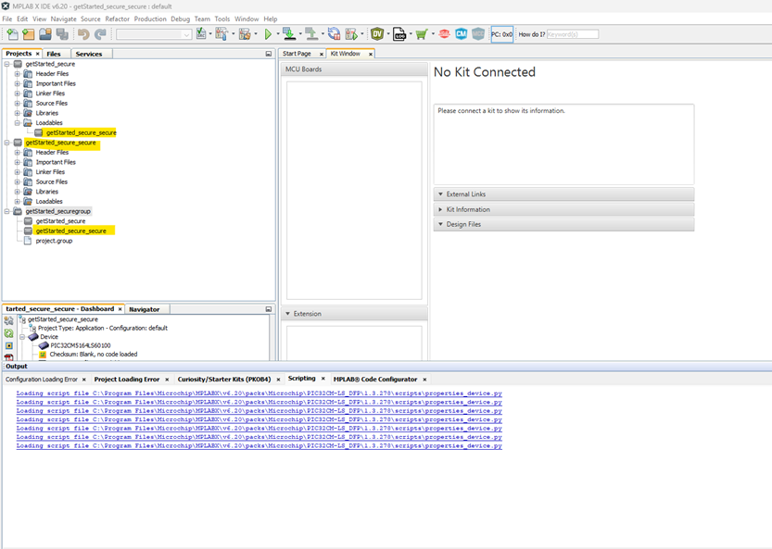Collapse the first Loadables folder
The height and width of the screenshot is (549, 772).
pos(17,123)
